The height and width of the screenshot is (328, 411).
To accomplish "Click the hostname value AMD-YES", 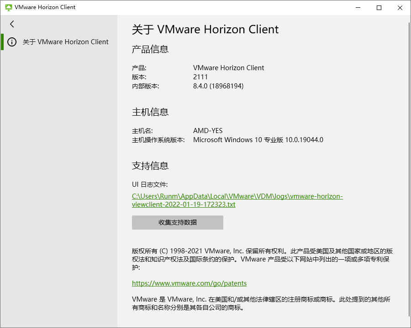I will (208, 131).
